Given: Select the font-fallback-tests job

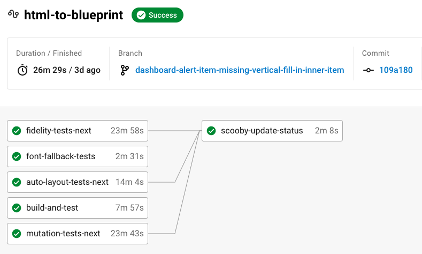Looking at the screenshot, I should click(x=60, y=156).
